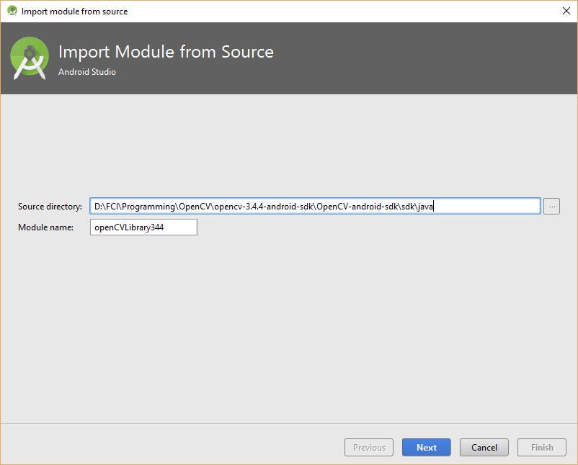The height and width of the screenshot is (465, 578).
Task: Click the small Android Studio title bar icon
Action: pyautogui.click(x=12, y=11)
